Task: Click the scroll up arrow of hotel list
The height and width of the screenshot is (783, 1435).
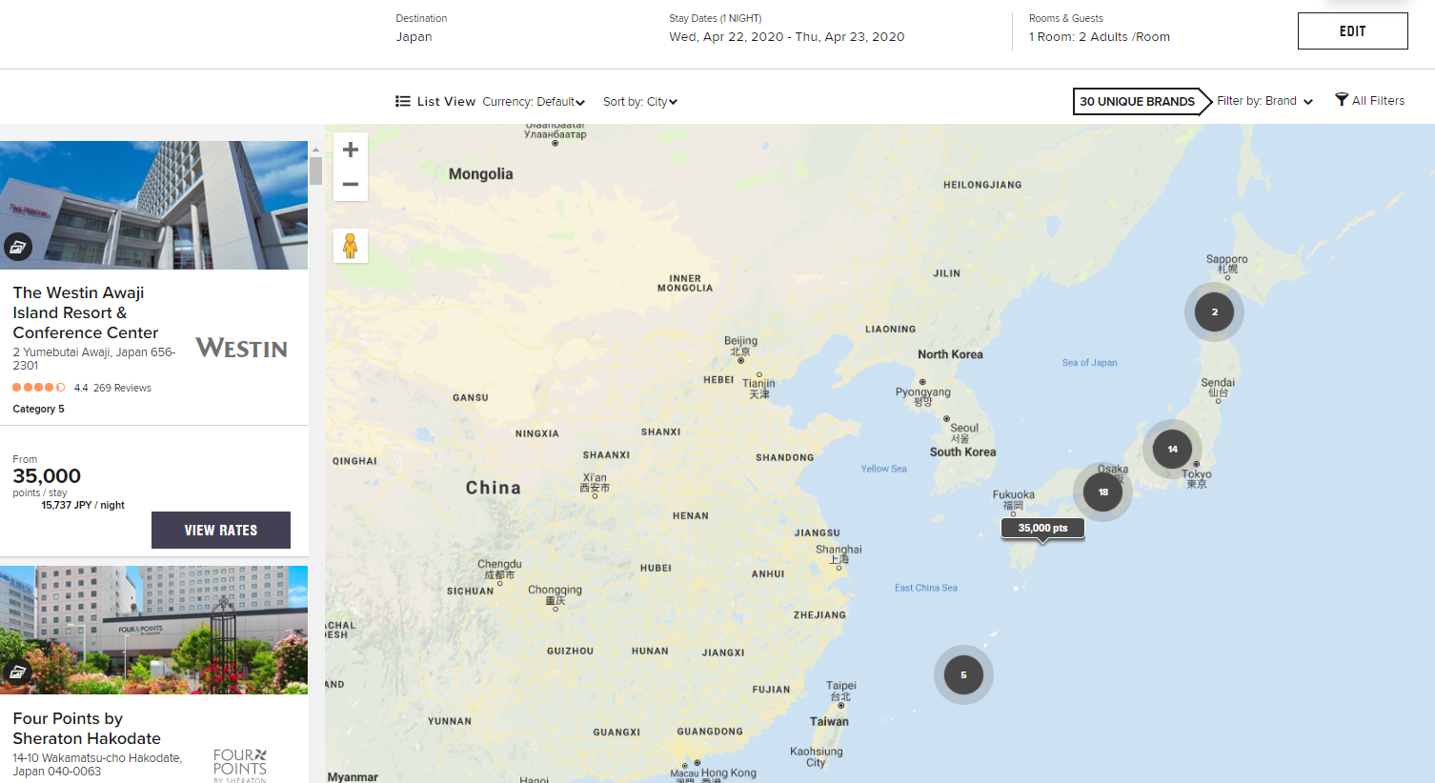Action: [x=315, y=150]
